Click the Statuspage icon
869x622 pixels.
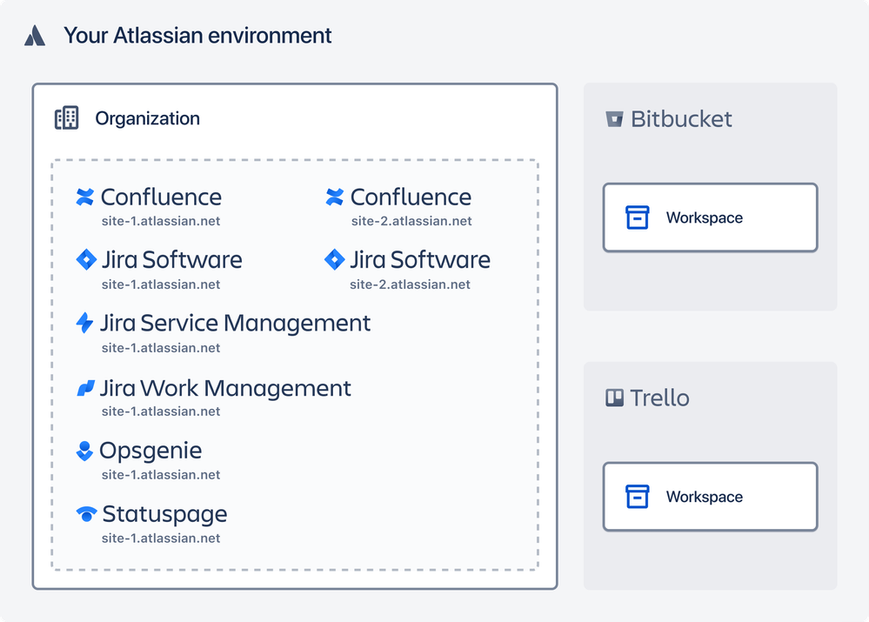[x=86, y=514]
